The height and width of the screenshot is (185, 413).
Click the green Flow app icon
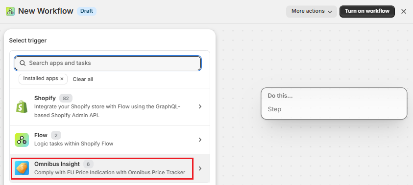coord(22,140)
